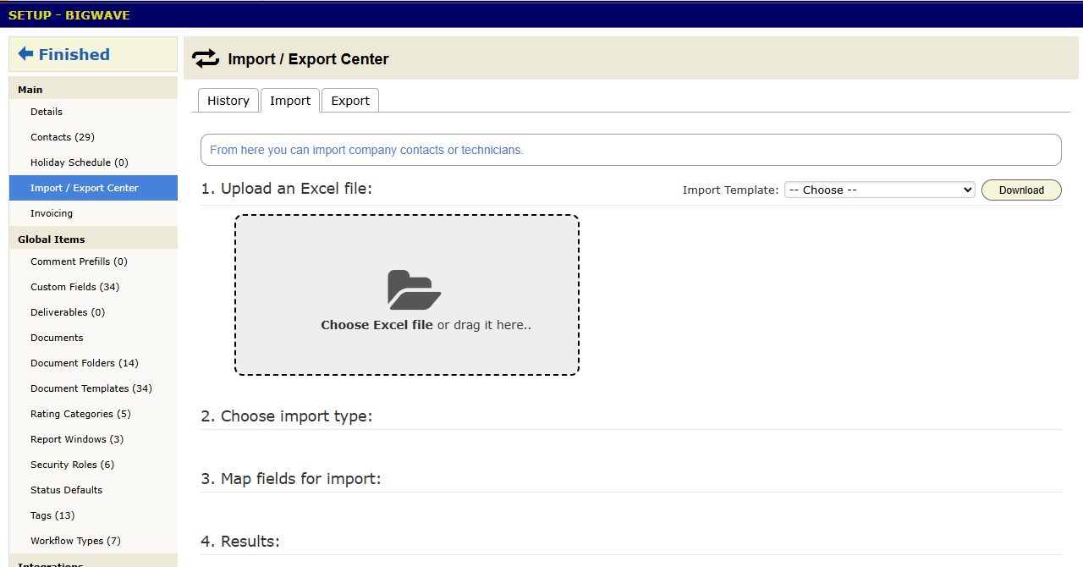Click the Import Template label
Viewport: 1083px width, 567px height.
coord(730,190)
